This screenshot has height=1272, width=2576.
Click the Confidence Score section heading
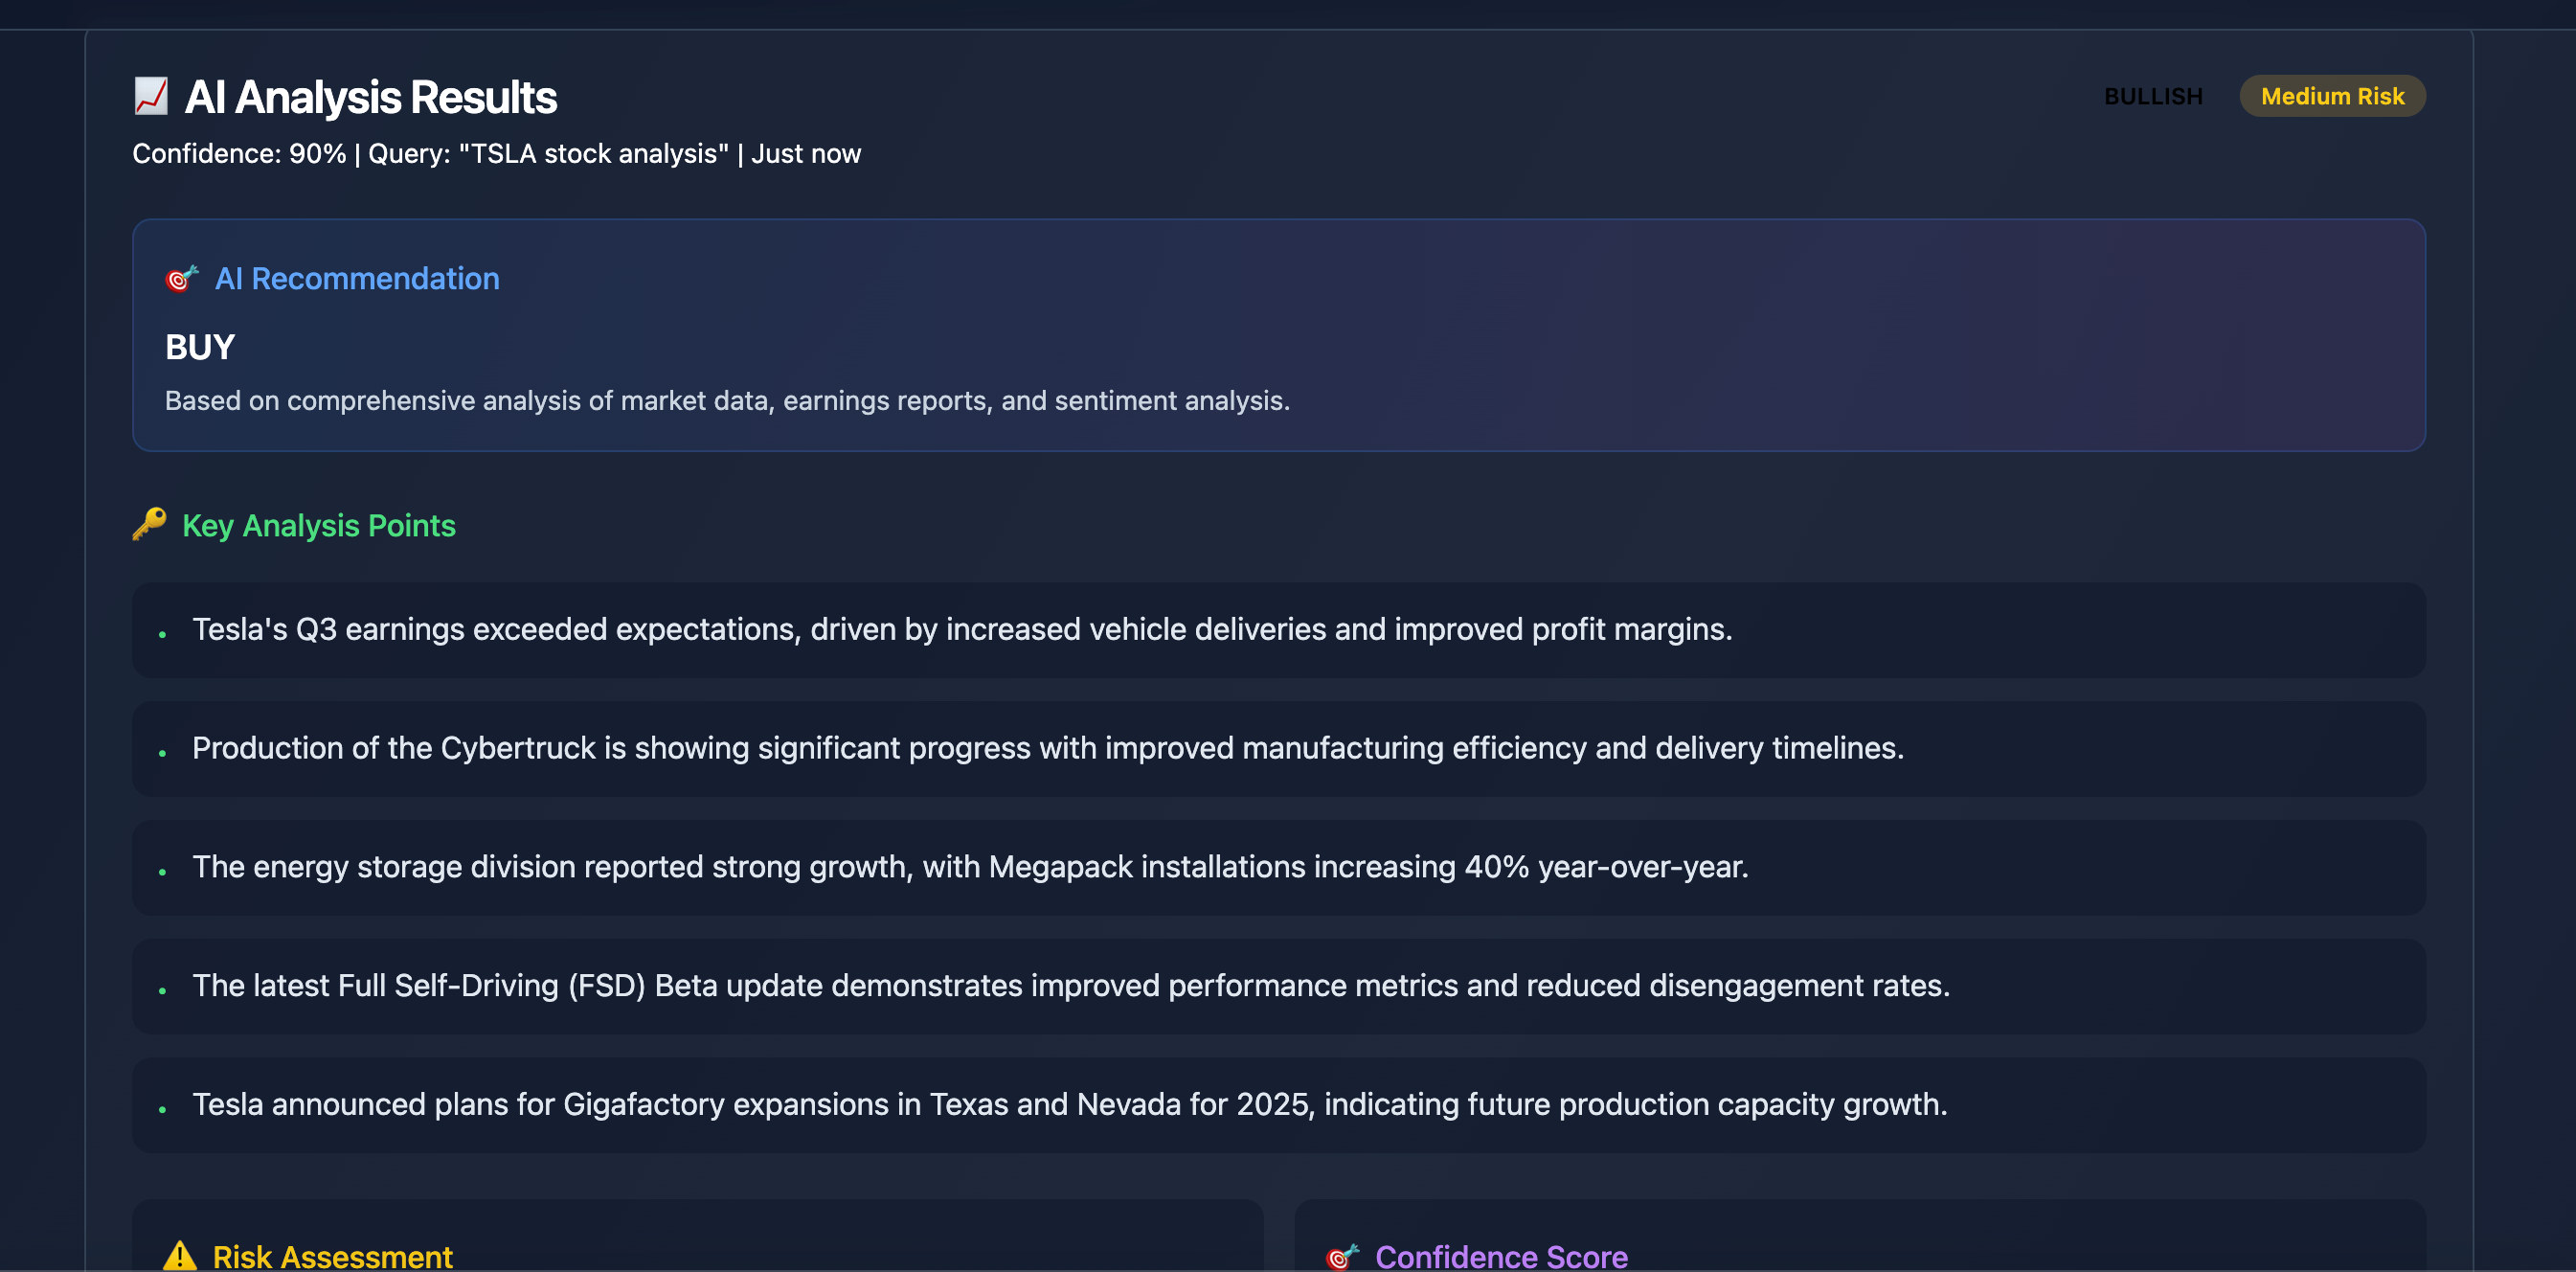(1500, 1256)
